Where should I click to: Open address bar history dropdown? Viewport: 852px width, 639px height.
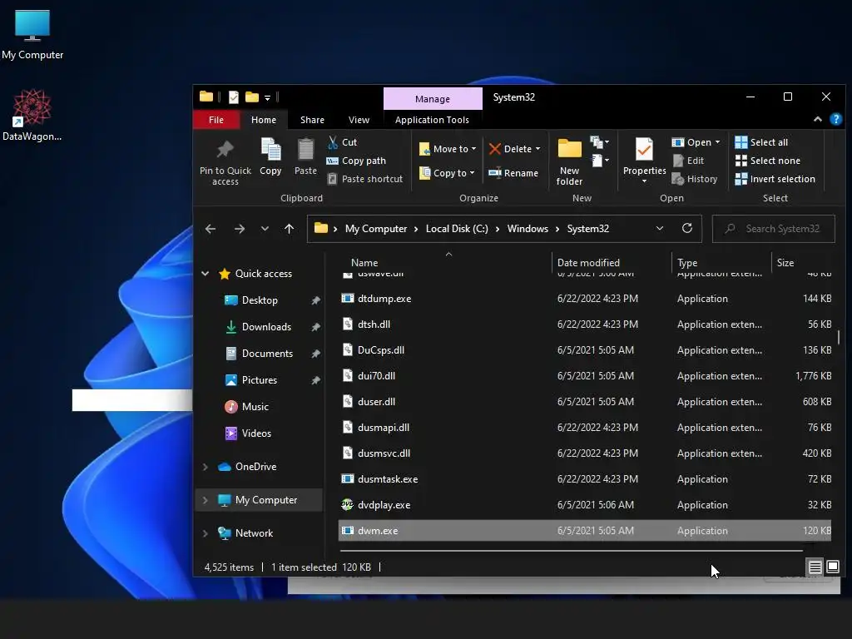point(660,228)
